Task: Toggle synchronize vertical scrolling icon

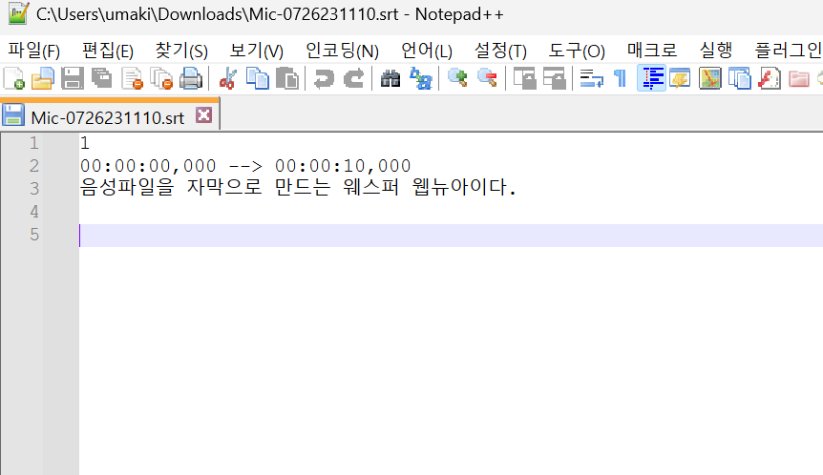Action: point(524,78)
